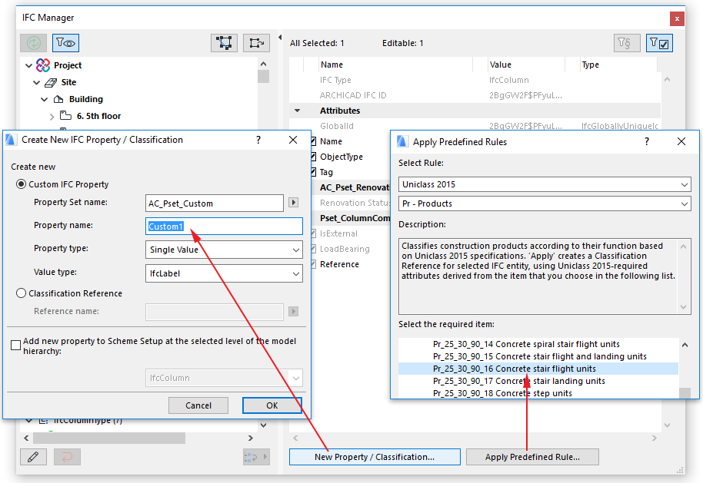
Task: Click the tree horizontal scrollbar thumb
Action: pos(109,438)
